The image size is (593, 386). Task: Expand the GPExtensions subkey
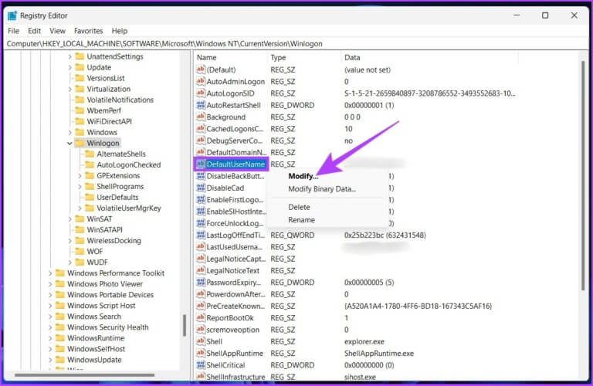tap(80, 176)
